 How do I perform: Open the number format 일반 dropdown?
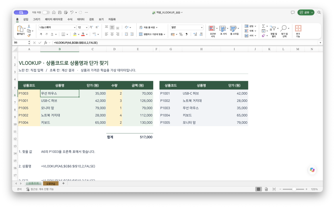pyautogui.click(x=201, y=27)
